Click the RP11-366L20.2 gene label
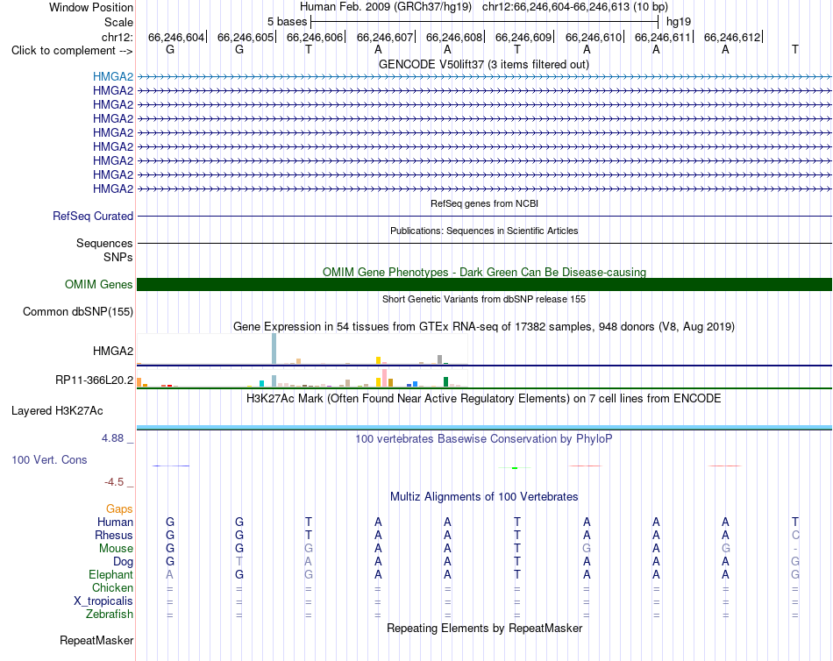Image resolution: width=833 pixels, height=661 pixels. coord(94,380)
